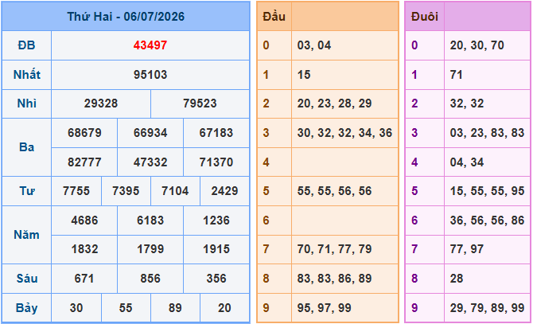This screenshot has height=324, width=533.
Task: Select the Nhì row label
Action: click(26, 103)
